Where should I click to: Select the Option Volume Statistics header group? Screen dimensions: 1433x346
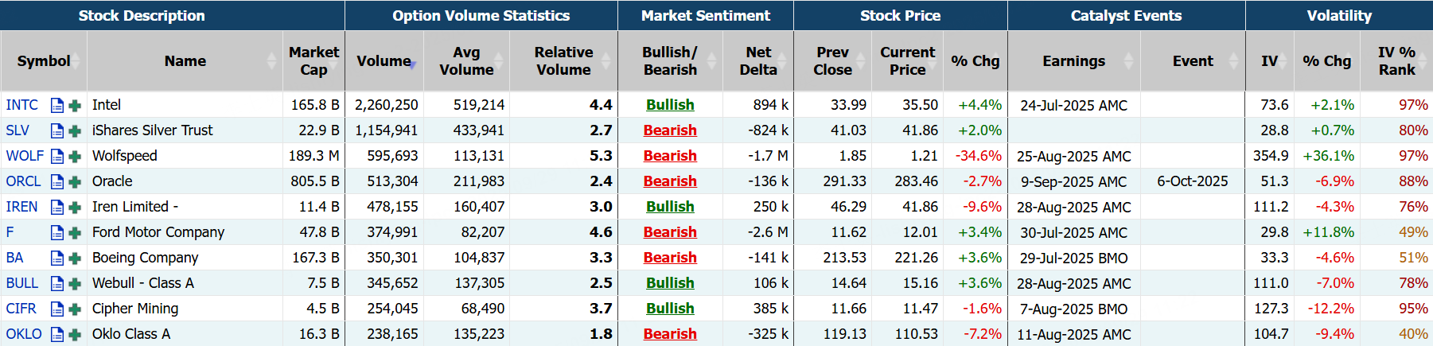481,16
